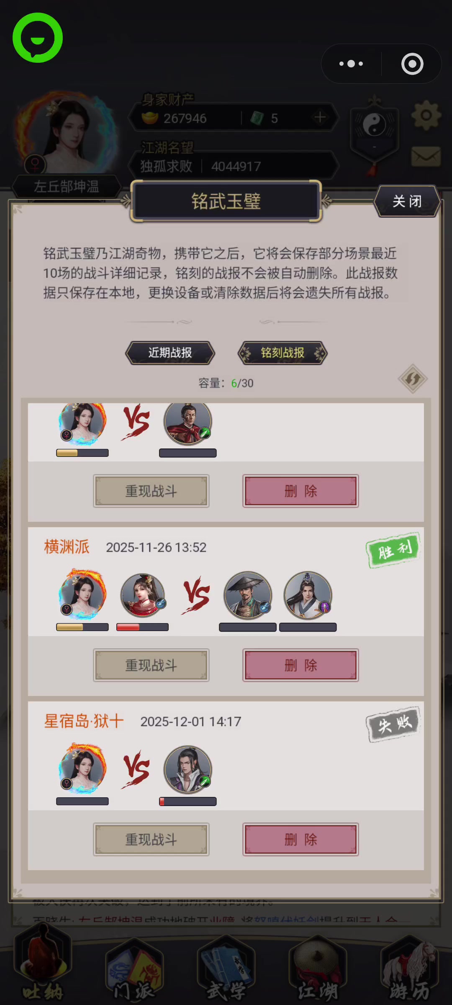
Task: Click the 胜利 stamp on 横渊派 record
Action: (393, 550)
